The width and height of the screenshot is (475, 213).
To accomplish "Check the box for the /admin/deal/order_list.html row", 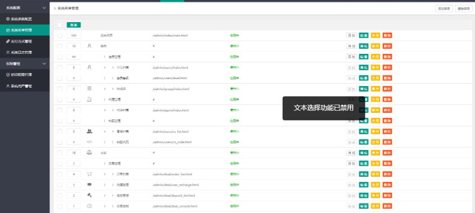I will pos(60,174).
